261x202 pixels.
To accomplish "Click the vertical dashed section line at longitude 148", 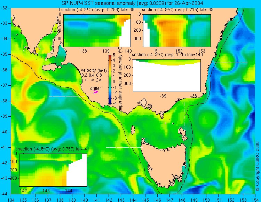I will (x=184, y=115).
